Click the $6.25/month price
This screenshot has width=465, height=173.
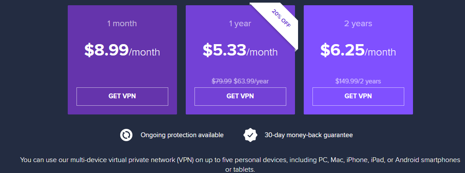[358, 50]
